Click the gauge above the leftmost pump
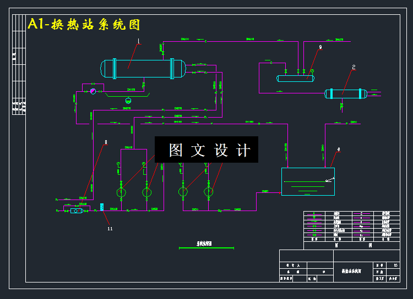 pos(118,164)
